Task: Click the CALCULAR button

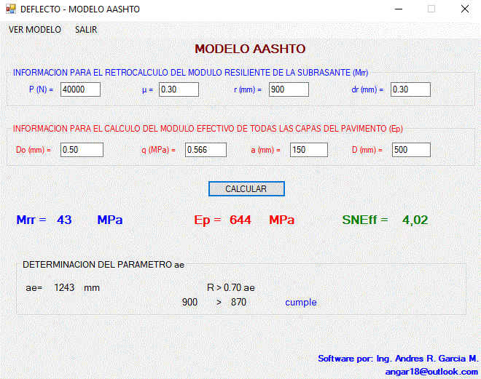Action: pyautogui.click(x=246, y=189)
